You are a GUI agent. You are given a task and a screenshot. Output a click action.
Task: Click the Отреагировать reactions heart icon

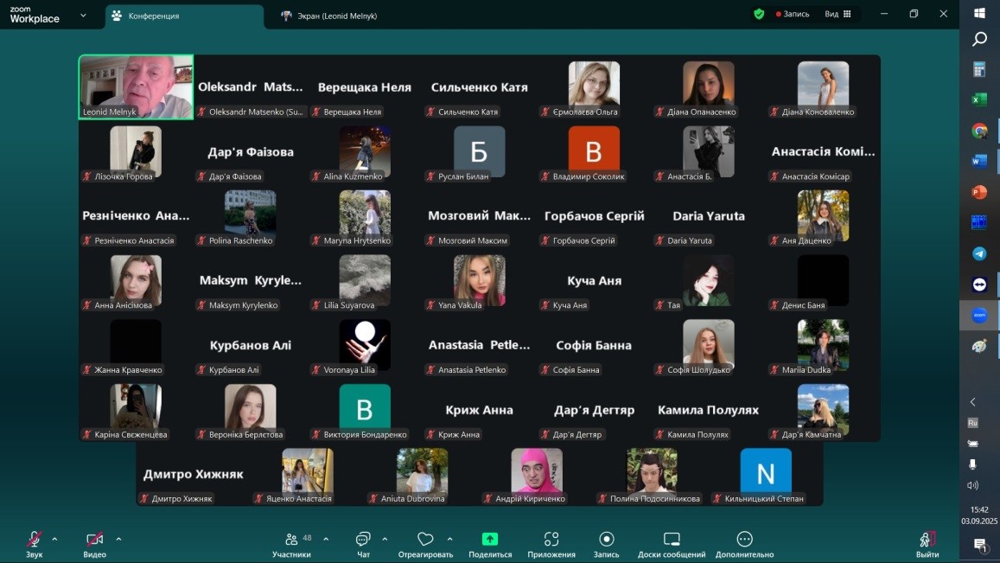[x=424, y=540]
